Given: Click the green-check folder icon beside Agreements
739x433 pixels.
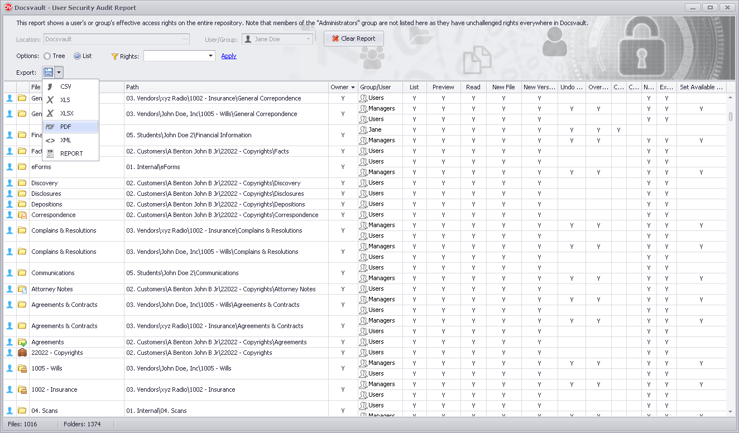Looking at the screenshot, I should pos(22,342).
